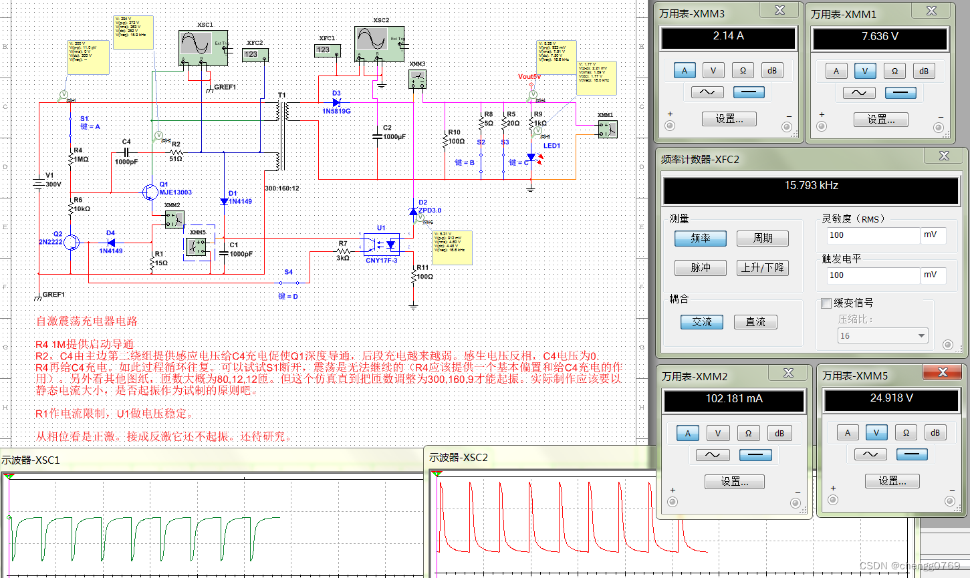Image resolution: width=970 pixels, height=578 pixels.
Task: Click the XFC2 frequency counter component
Action: point(255,55)
